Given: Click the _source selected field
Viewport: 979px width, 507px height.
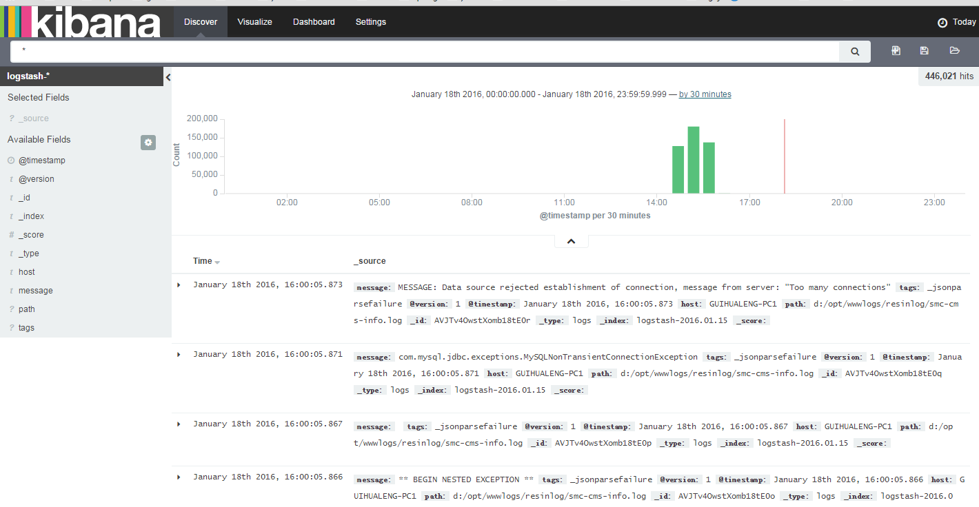Looking at the screenshot, I should (x=34, y=118).
